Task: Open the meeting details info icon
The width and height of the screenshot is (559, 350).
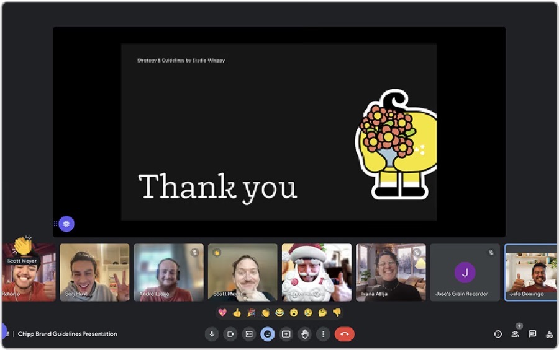Action: pos(498,334)
